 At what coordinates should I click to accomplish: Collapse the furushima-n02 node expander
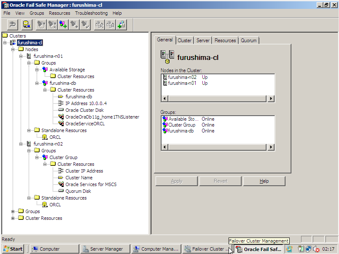[21, 144]
